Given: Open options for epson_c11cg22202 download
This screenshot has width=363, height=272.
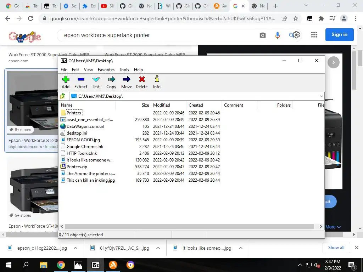Looking at the screenshot, I should click(76, 248).
